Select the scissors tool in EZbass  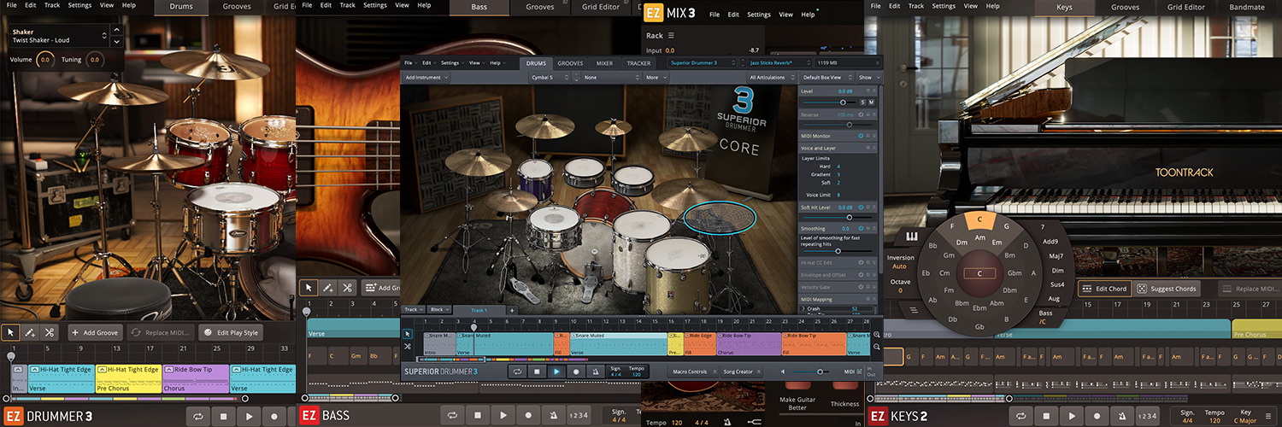coord(348,288)
